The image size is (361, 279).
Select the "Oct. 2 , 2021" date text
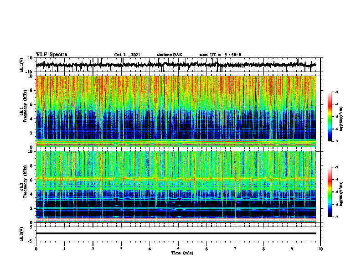coord(127,55)
